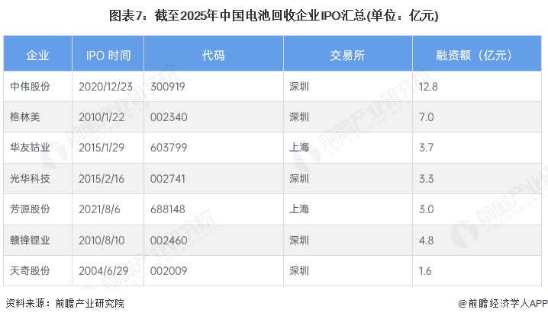Click 上海 in the 华友钴业 row
This screenshot has height=319, width=548.
(299, 148)
